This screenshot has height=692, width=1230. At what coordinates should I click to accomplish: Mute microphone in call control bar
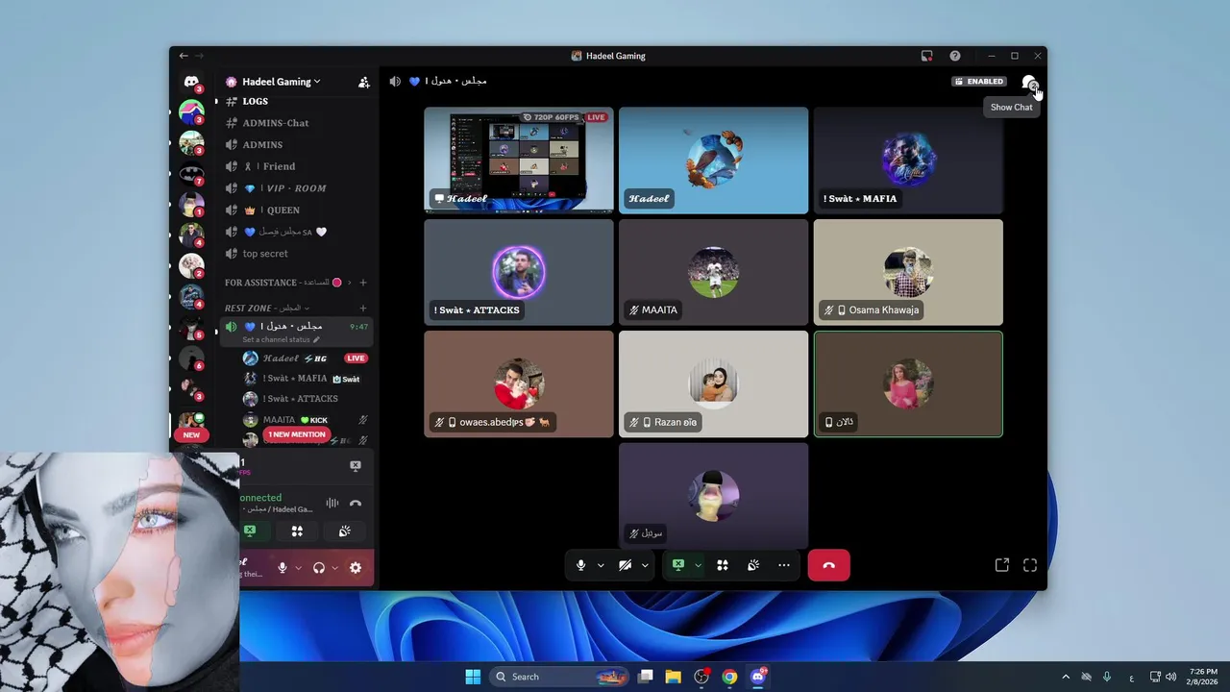[x=580, y=565]
